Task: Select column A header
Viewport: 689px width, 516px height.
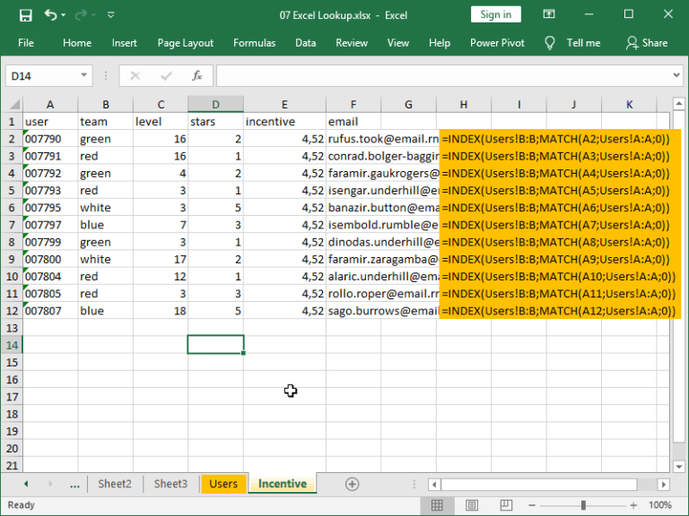Action: tap(50, 105)
